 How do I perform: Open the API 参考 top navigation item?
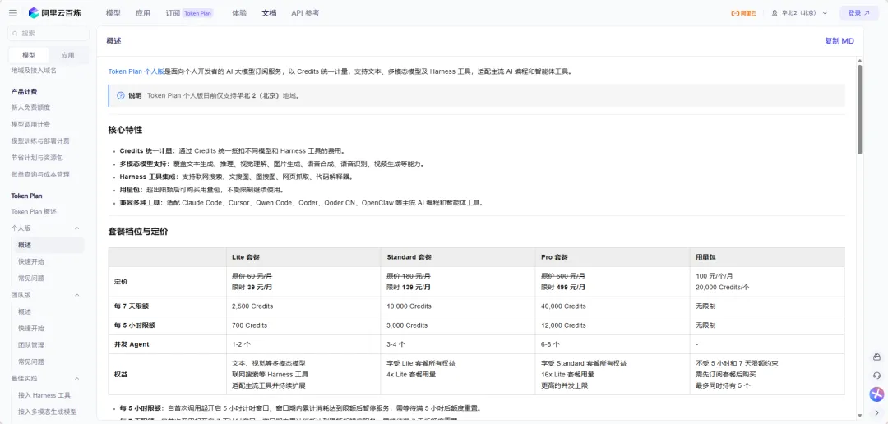[x=305, y=13]
